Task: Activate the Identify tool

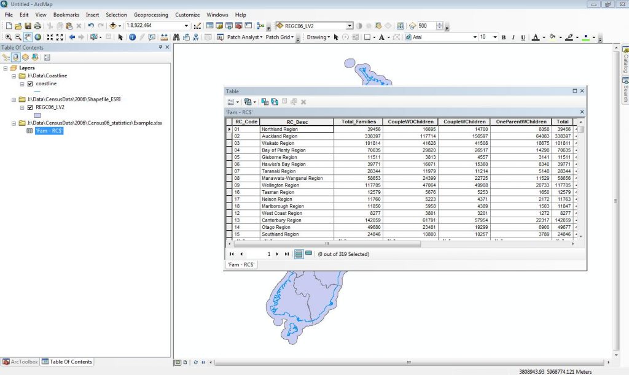Action: click(133, 37)
